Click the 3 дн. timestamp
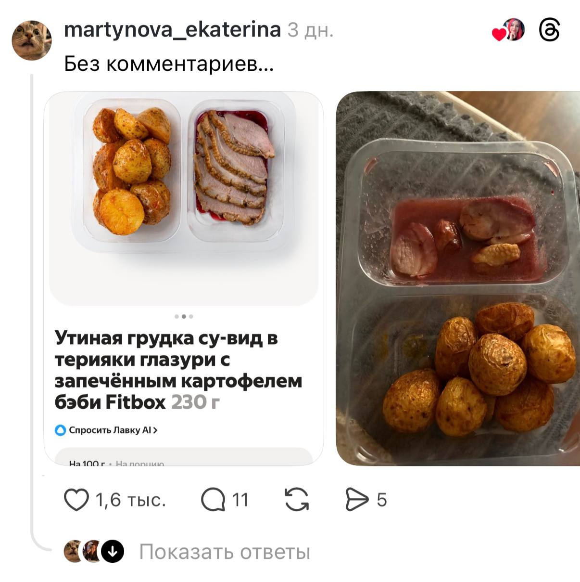Image resolution: width=580 pixels, height=582 pixels. pyautogui.click(x=311, y=30)
